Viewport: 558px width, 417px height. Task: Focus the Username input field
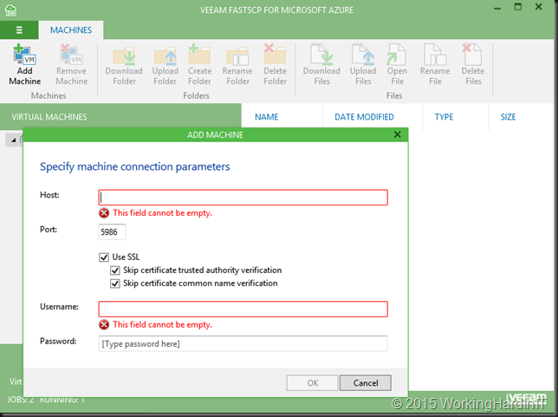(243, 309)
